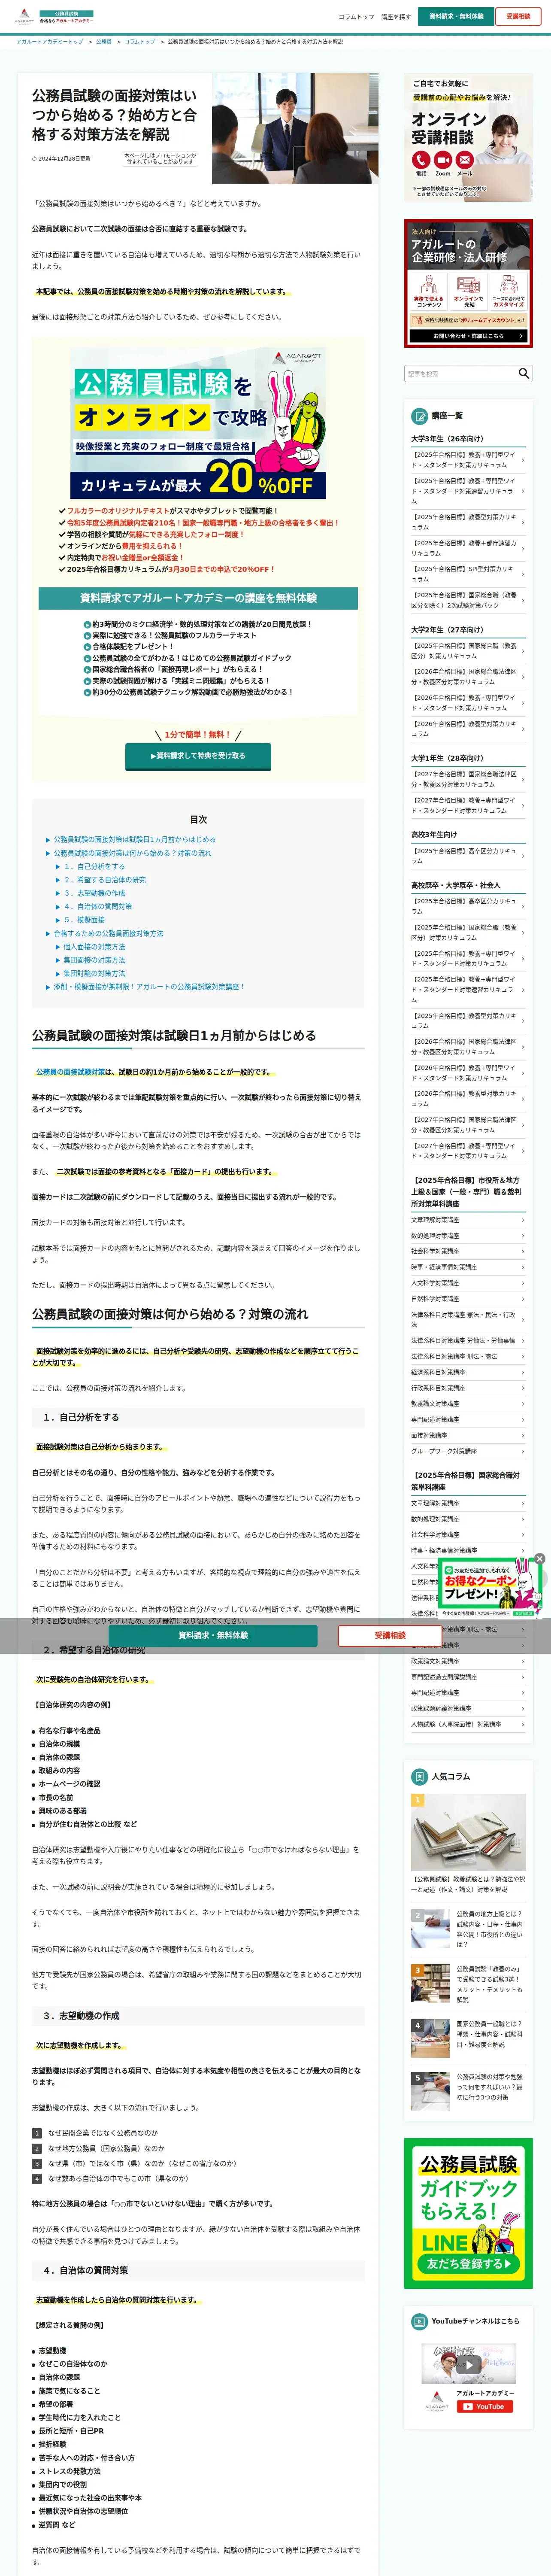Click アガルートアカデミートップ breadcrumb
The width and height of the screenshot is (551, 2576).
(x=50, y=42)
